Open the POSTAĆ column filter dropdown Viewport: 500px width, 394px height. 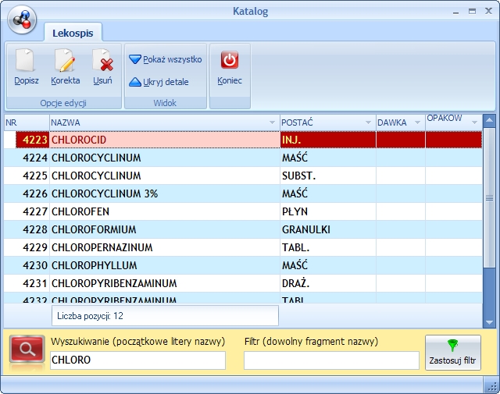(368, 123)
